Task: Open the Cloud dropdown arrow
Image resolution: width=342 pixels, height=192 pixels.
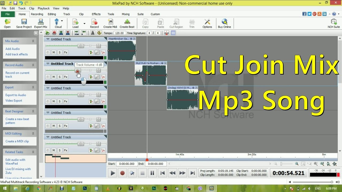Action: tap(62, 21)
